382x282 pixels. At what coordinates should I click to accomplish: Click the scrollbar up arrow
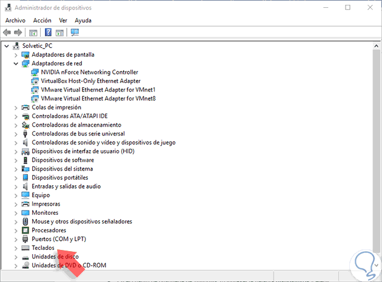376,46
